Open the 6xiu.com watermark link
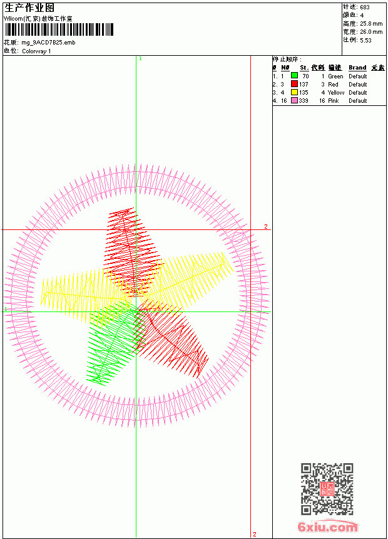Image resolution: width=388 pixels, height=539 pixels. [327, 526]
